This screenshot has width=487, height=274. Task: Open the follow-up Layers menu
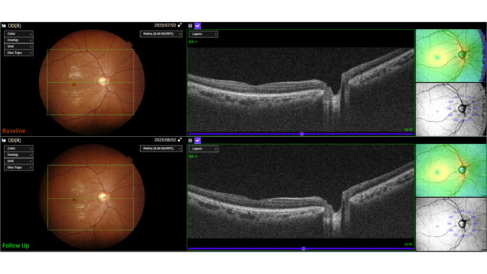(203, 149)
